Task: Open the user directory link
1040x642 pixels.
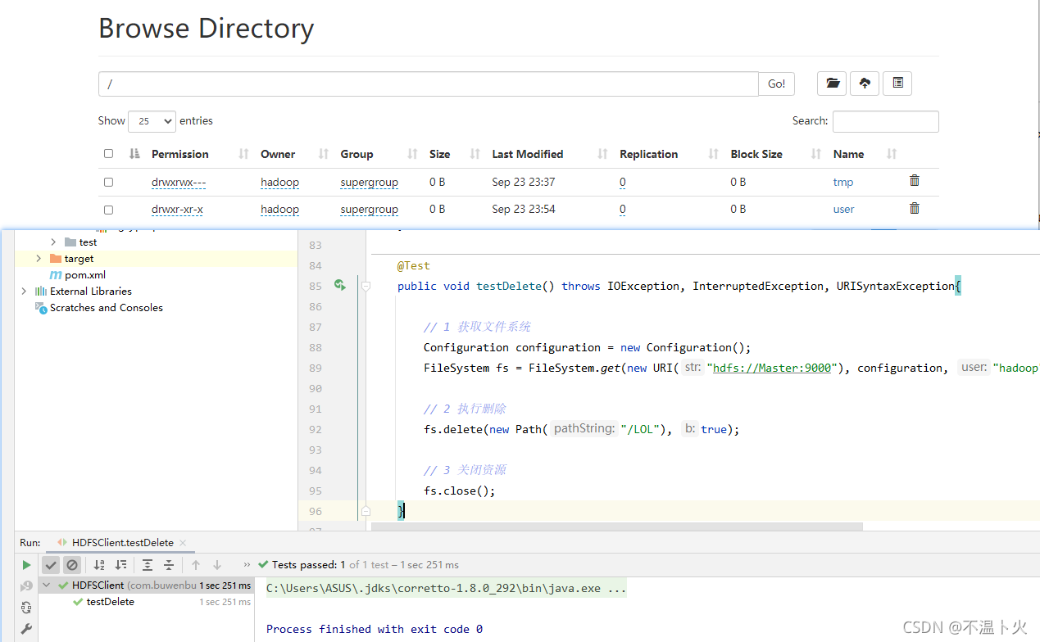Action: [844, 210]
